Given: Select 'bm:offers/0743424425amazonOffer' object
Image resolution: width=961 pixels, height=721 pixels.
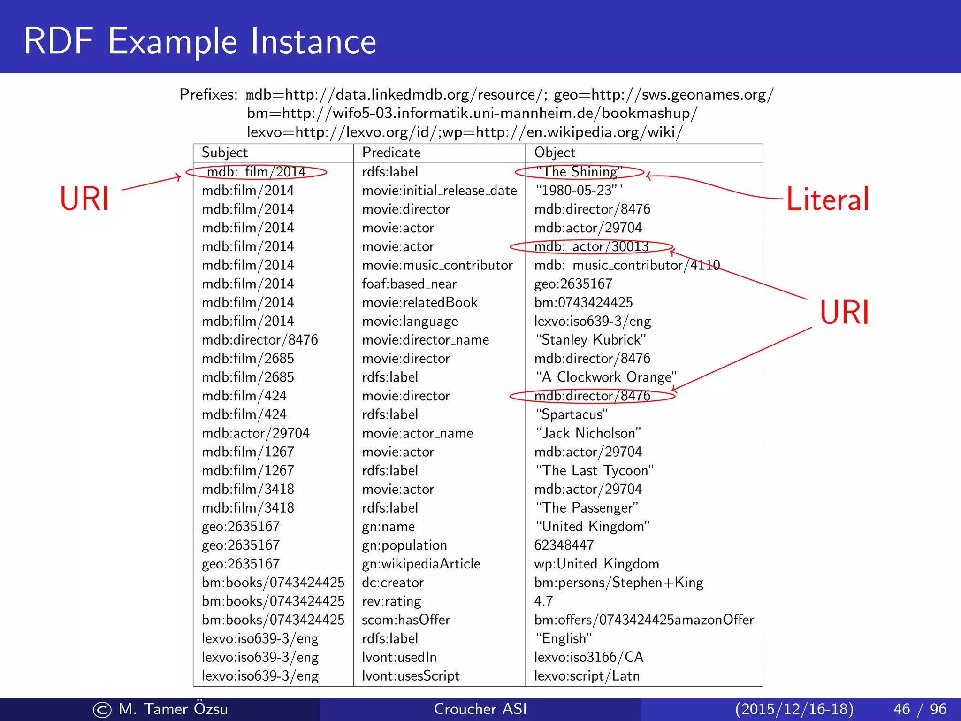Looking at the screenshot, I should coord(644,620).
